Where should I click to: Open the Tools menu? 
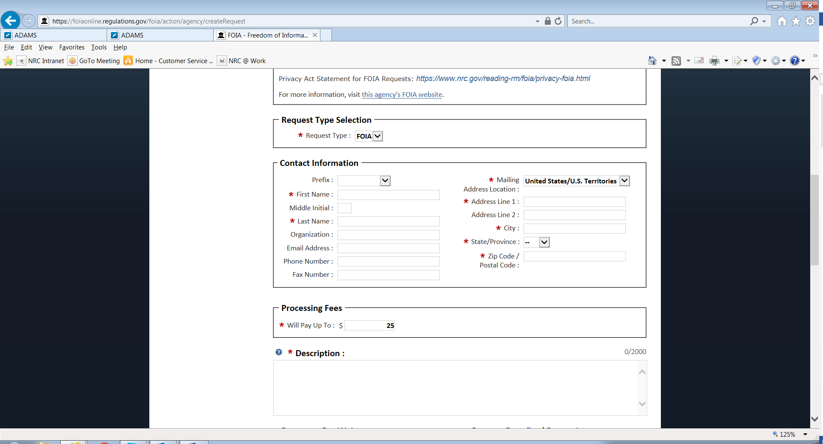coord(99,47)
